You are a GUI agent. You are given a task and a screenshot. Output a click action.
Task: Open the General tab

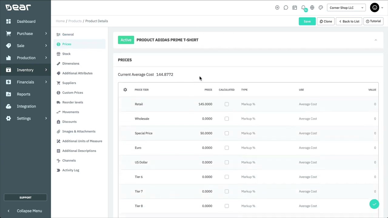pyautogui.click(x=79, y=35)
